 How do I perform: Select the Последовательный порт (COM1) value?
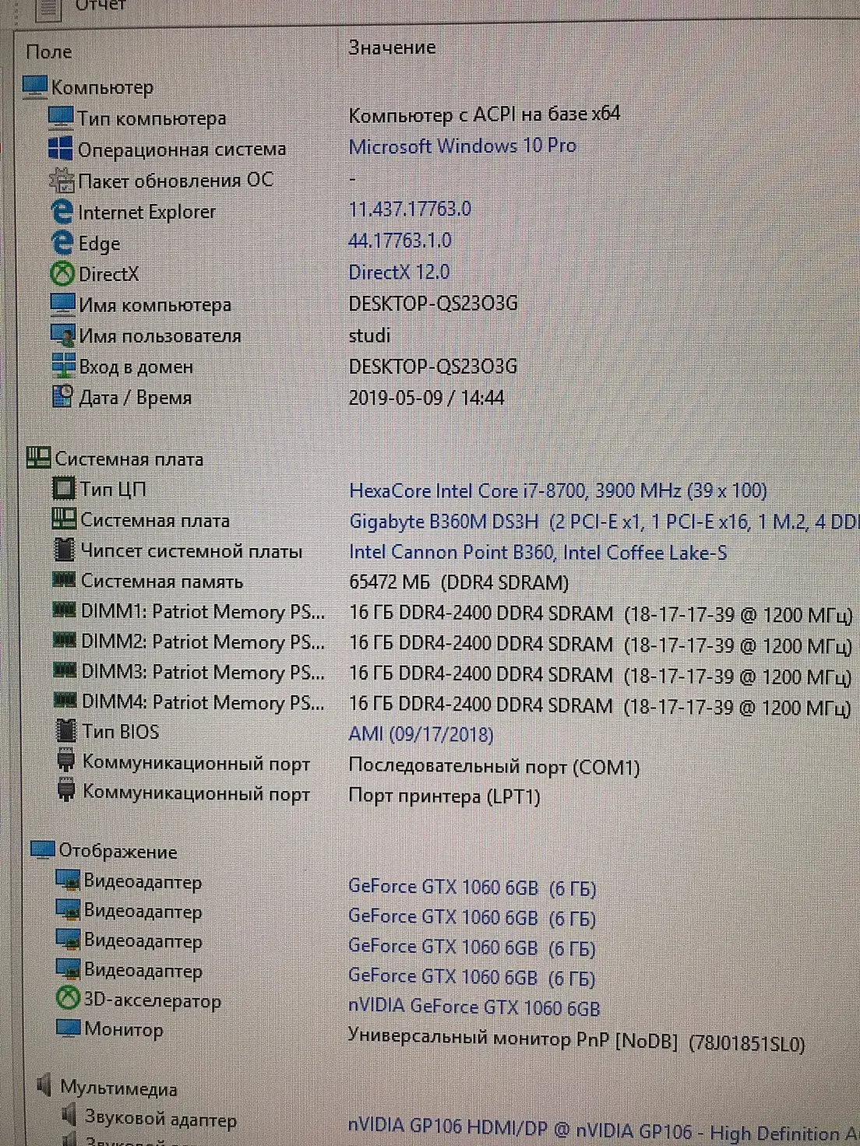click(494, 767)
